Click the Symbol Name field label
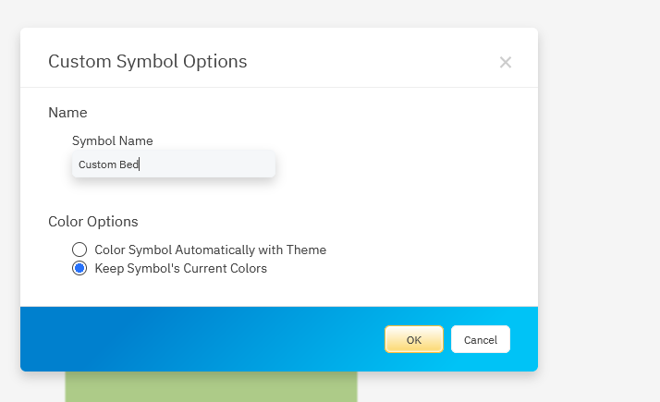660x402 pixels. click(112, 140)
